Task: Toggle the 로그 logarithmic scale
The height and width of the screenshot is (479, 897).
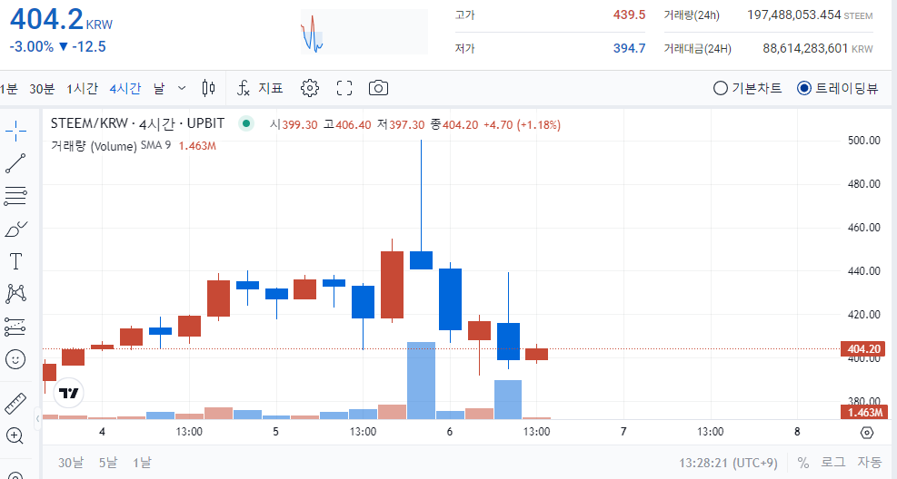Action: point(832,463)
